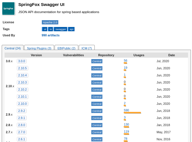Click the Usages column header
This screenshot has width=192, height=142.
(x=139, y=55)
